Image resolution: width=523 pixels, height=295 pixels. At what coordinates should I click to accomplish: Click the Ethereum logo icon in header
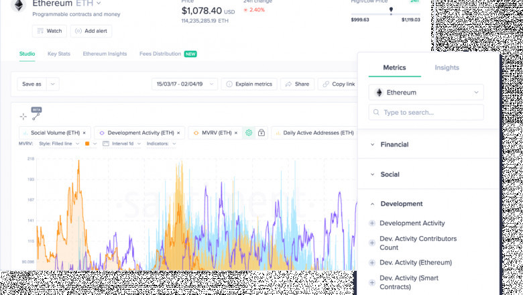pyautogui.click(x=18, y=5)
